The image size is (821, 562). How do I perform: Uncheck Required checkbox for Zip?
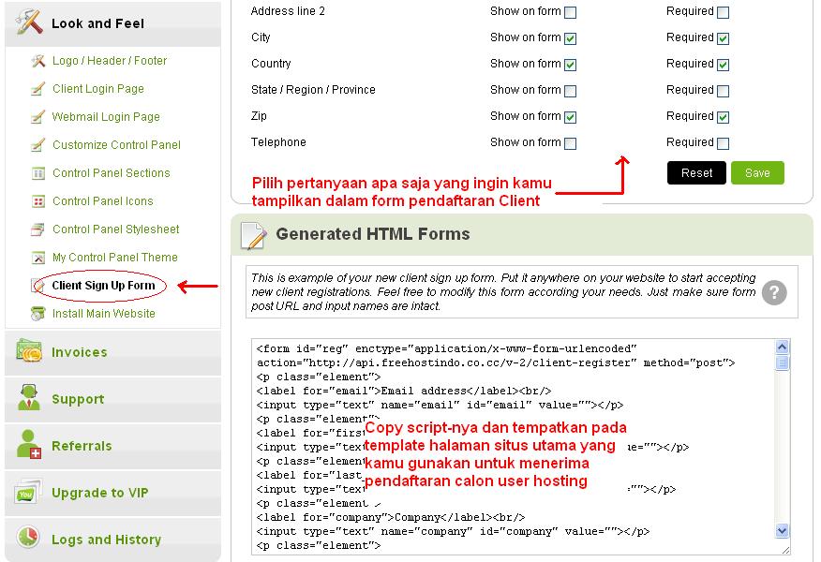click(724, 117)
